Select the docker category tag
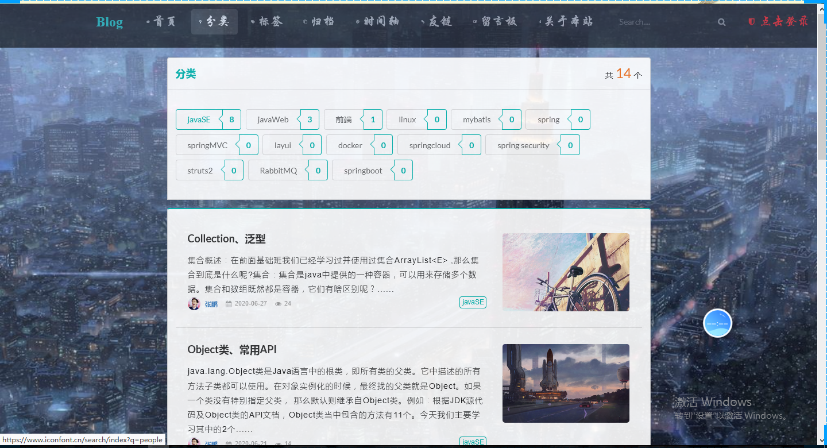Viewport: 827px width, 448px height. tap(360, 145)
